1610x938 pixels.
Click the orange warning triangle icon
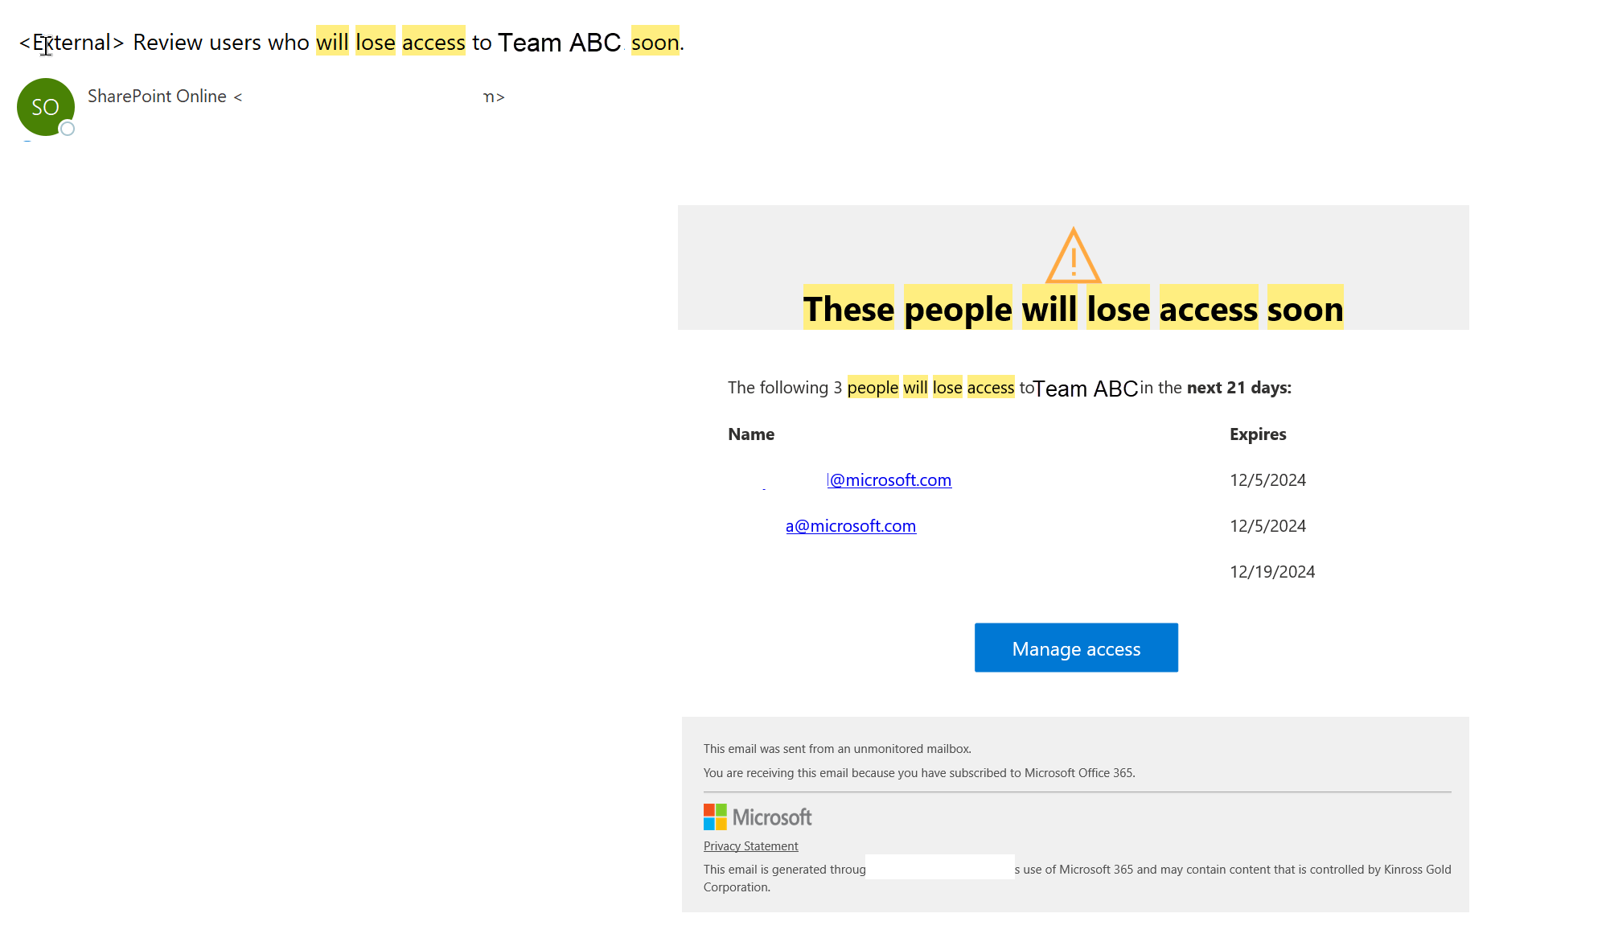pyautogui.click(x=1073, y=256)
